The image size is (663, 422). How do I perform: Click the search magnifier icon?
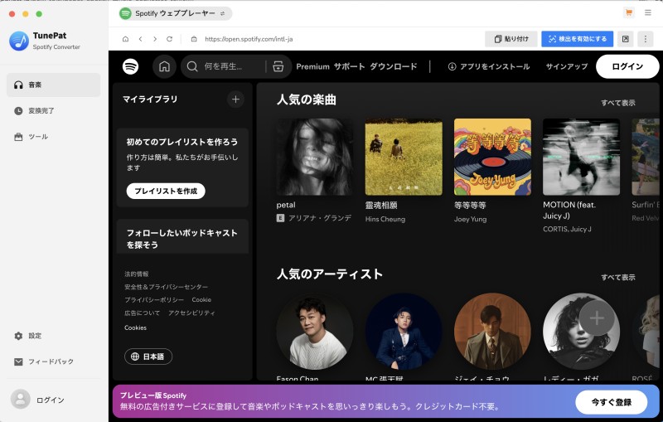point(192,66)
